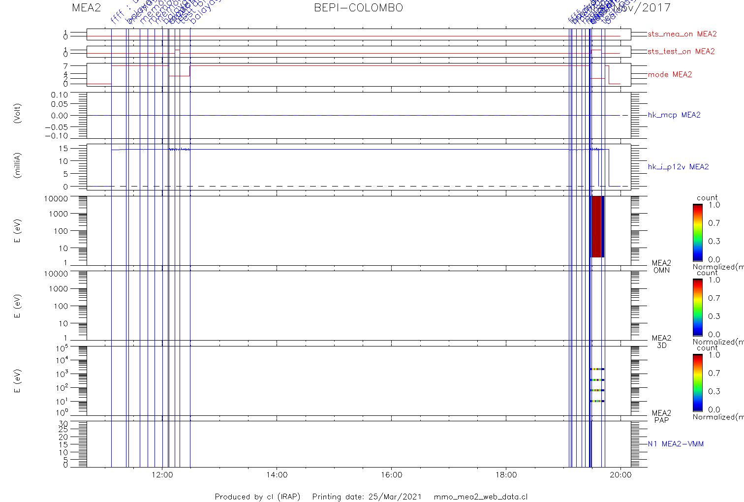Click the dark red OMN spectrogram data block

pos(596,226)
